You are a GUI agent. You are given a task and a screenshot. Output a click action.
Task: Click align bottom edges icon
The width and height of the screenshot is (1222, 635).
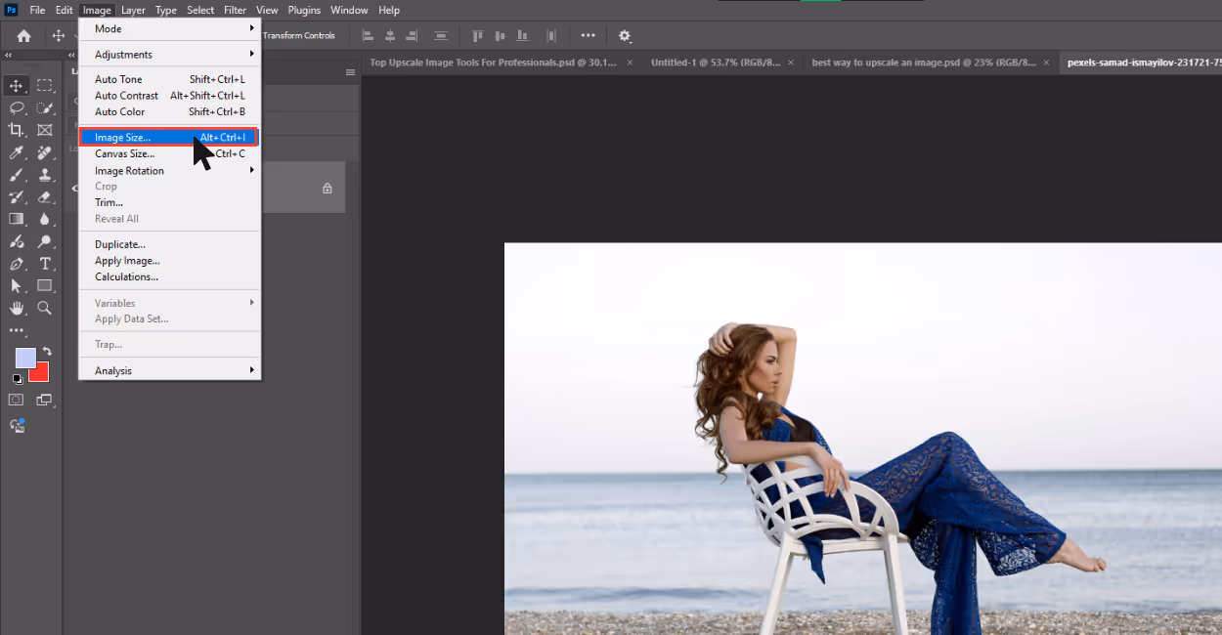(523, 35)
